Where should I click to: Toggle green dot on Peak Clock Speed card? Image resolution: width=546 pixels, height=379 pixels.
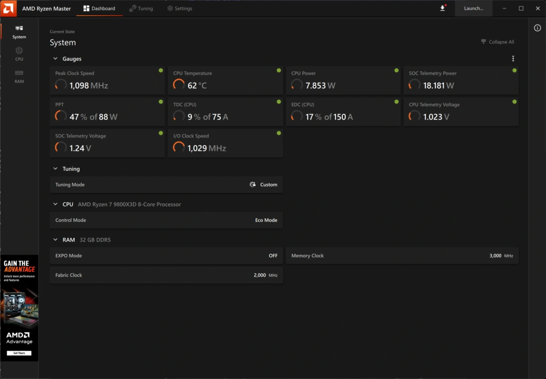coord(160,70)
